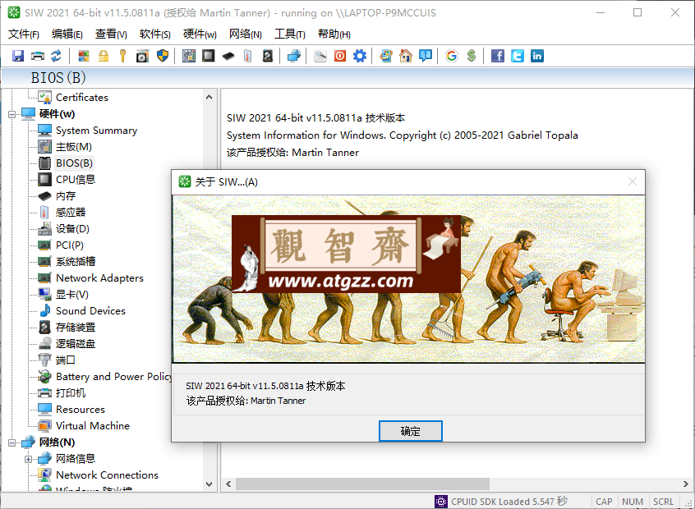Click the Refresh arrows toolbar icon
This screenshot has height=509, width=695.
pyautogui.click(x=57, y=56)
